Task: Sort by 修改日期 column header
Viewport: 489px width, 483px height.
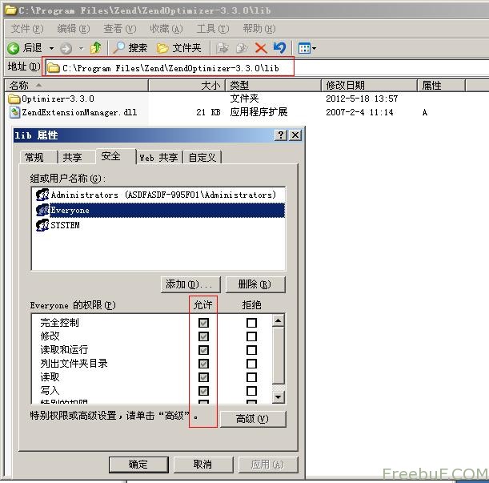Action: (x=369, y=85)
